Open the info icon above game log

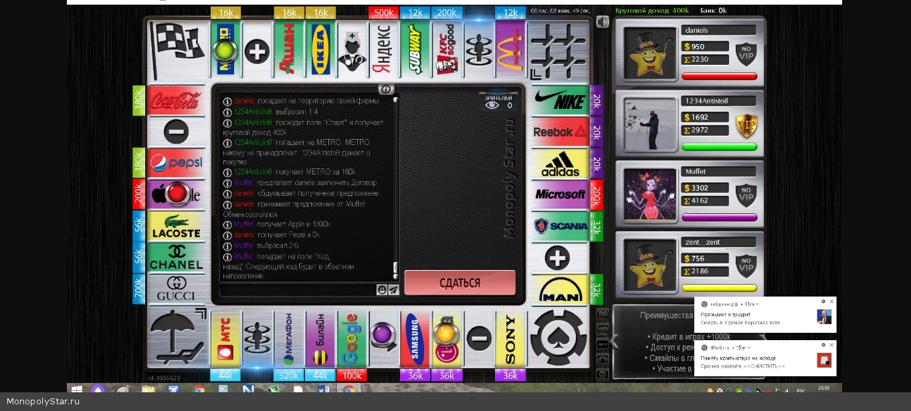pos(386,89)
